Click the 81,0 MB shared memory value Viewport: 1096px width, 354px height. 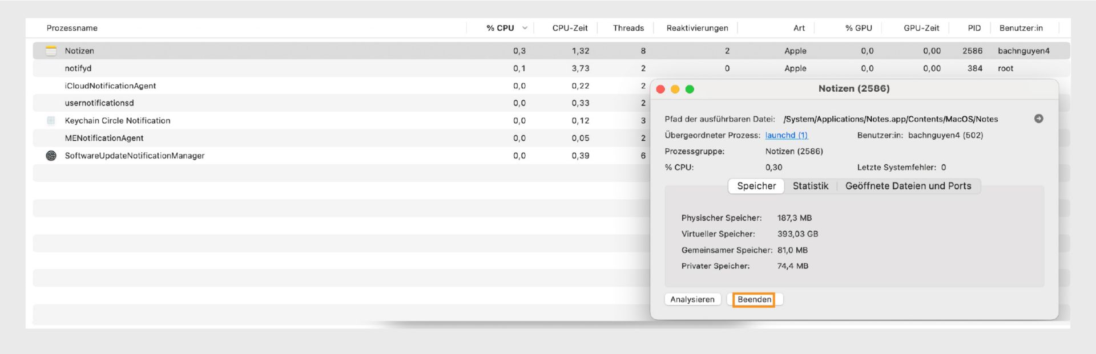tap(792, 250)
